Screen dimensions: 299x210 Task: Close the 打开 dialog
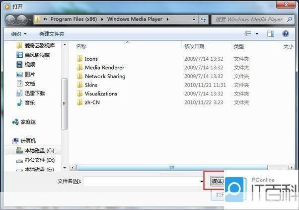click(x=286, y=4)
